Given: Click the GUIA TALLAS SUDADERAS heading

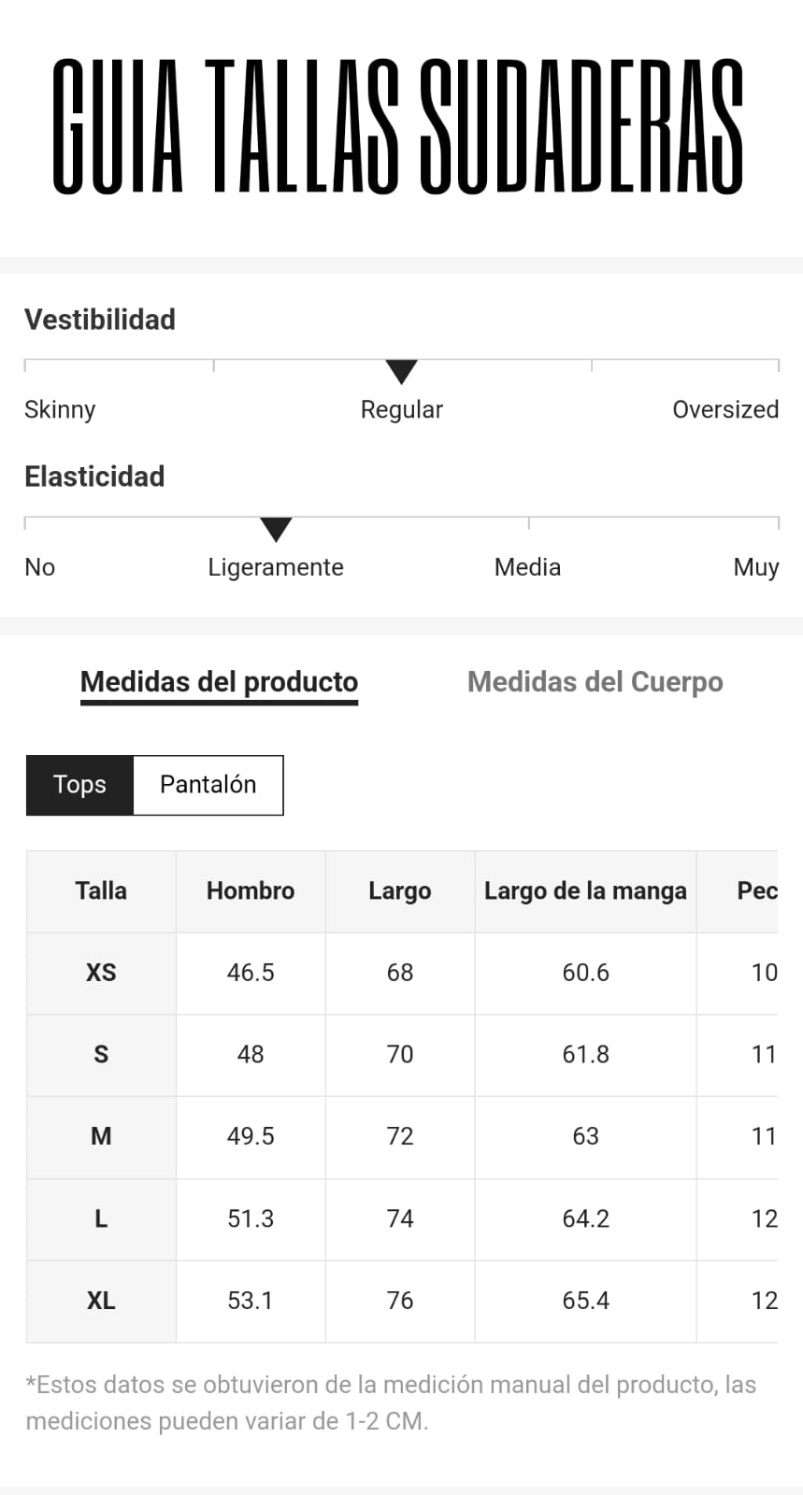Looking at the screenshot, I should [x=398, y=127].
